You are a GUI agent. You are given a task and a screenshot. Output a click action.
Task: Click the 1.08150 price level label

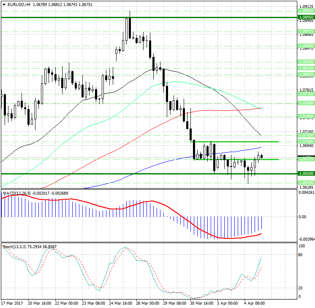point(306,68)
